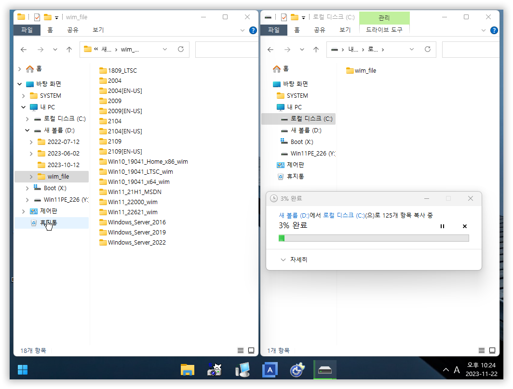Open recent locations dropdown in Local Disk C window
The width and height of the screenshot is (513, 389).
[302, 50]
